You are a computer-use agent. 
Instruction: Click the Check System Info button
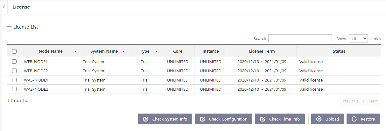click(x=165, y=119)
